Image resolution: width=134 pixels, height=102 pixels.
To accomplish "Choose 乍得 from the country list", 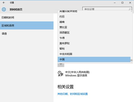I will click(x=94, y=38).
